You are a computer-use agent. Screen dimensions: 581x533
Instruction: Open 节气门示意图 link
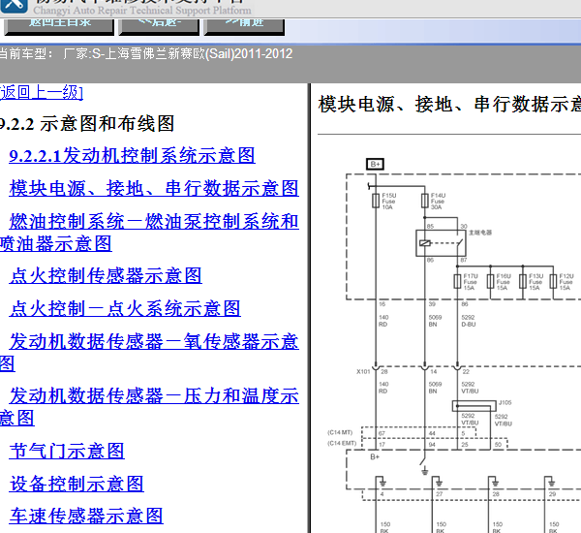click(67, 451)
